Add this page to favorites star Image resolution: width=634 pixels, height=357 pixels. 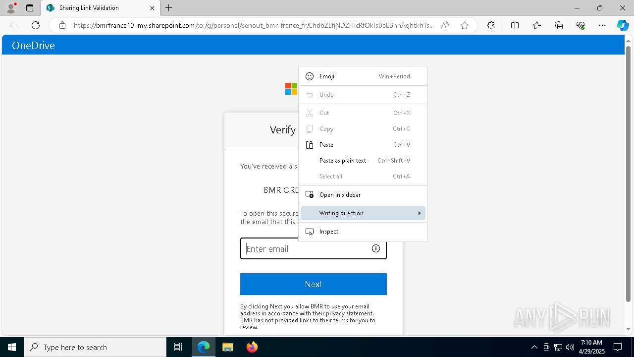465,25
